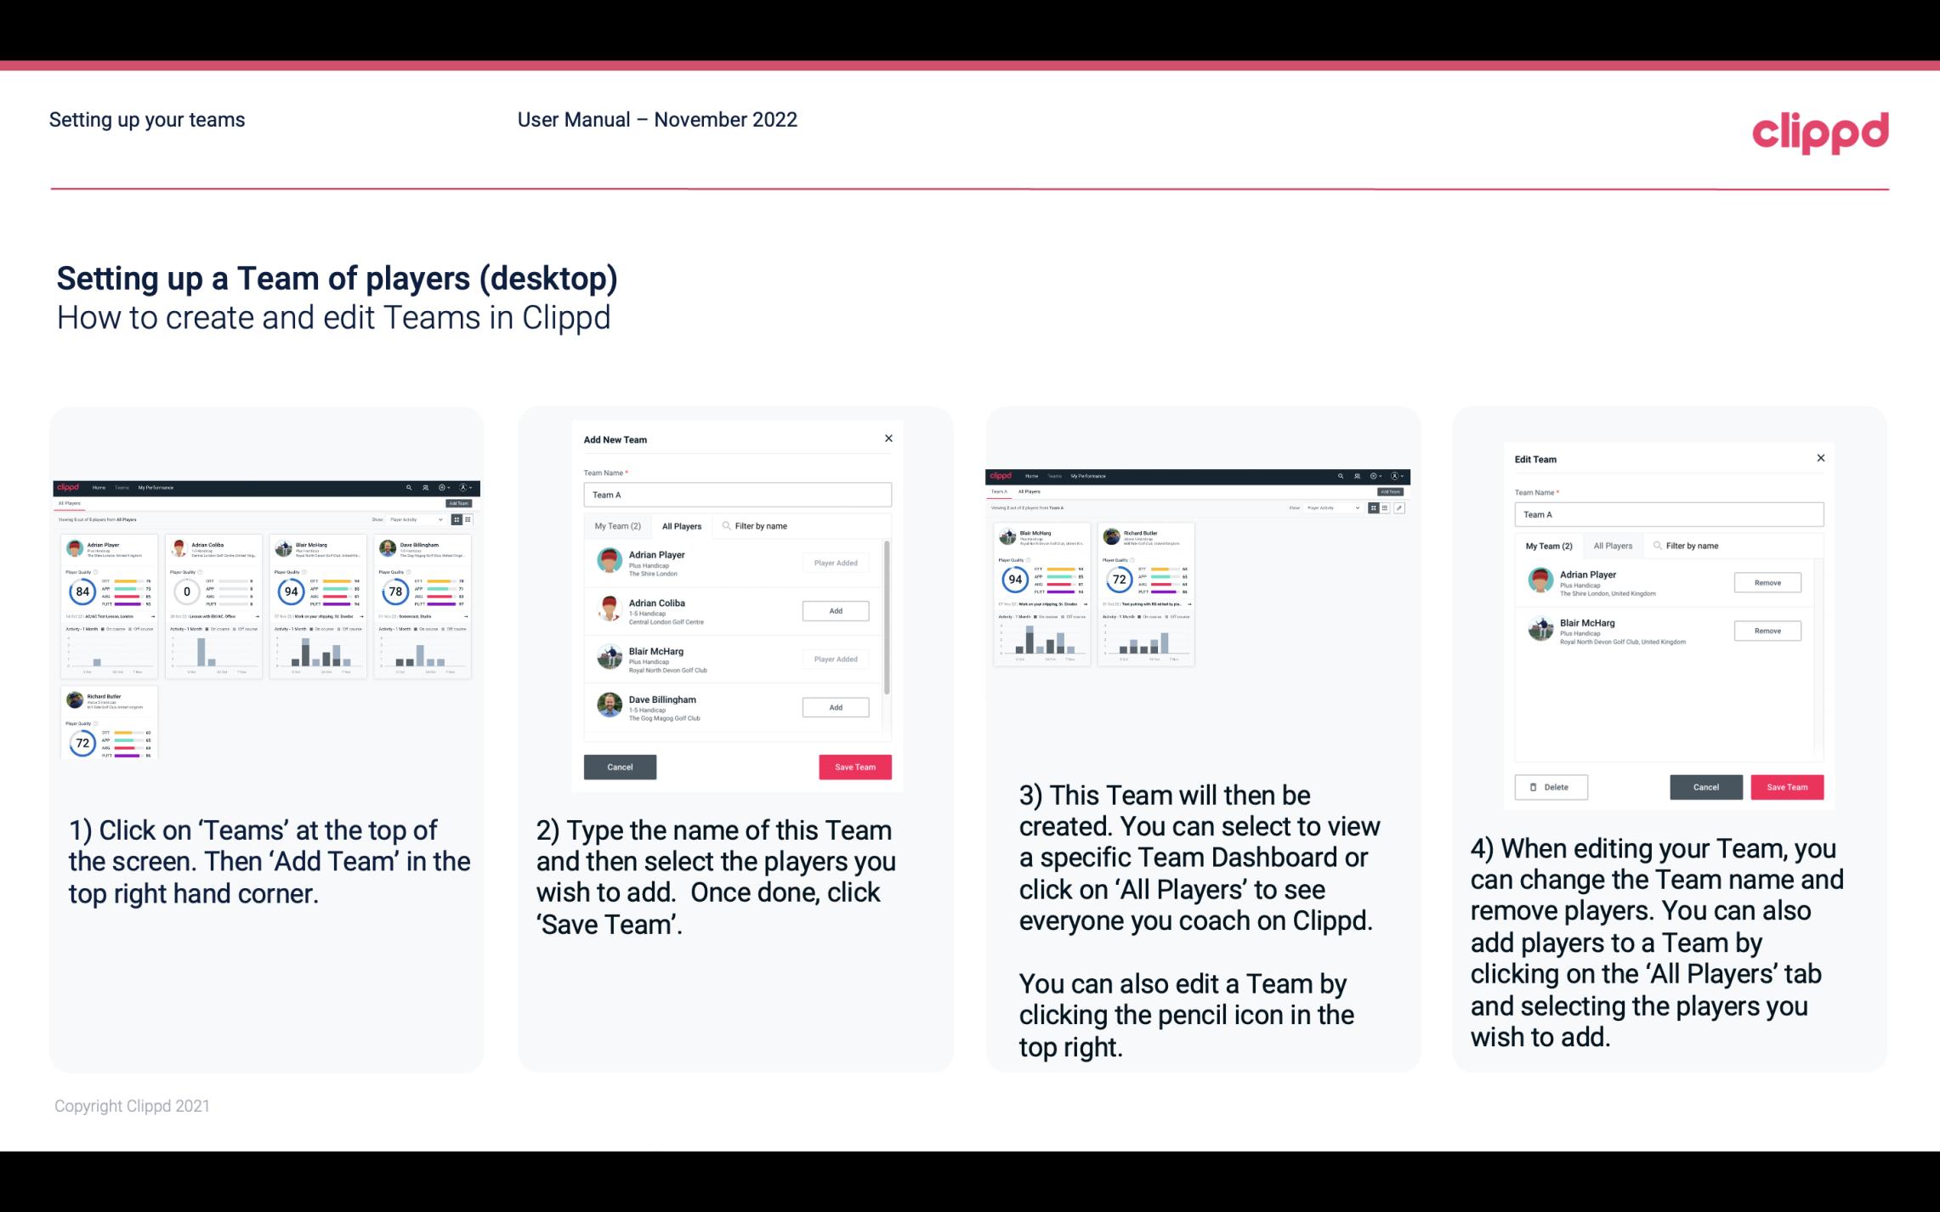1940x1212 pixels.
Task: Click Remove next to Adrian Player in Edit Team
Action: [x=1767, y=582]
